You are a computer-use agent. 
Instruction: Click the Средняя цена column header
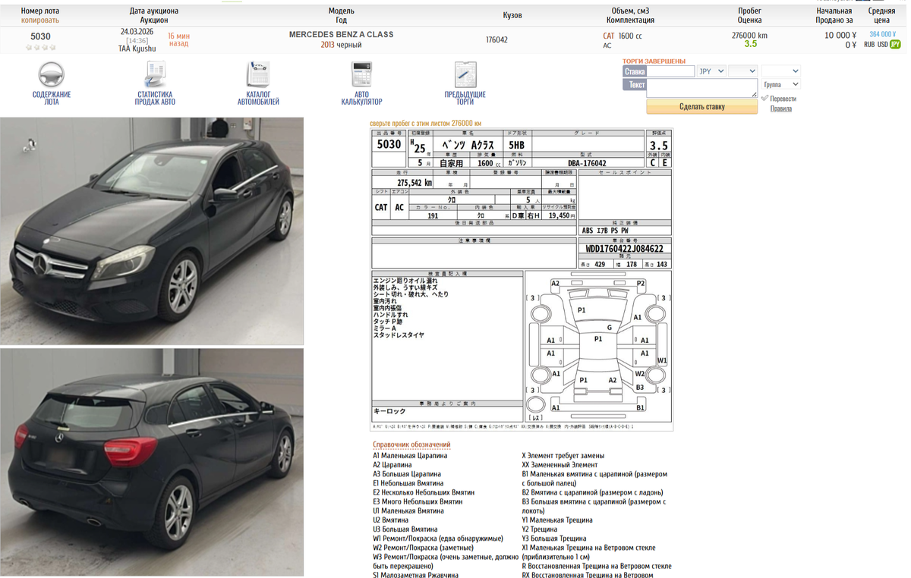[881, 16]
